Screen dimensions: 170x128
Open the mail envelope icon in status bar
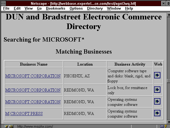(x=162, y=127)
